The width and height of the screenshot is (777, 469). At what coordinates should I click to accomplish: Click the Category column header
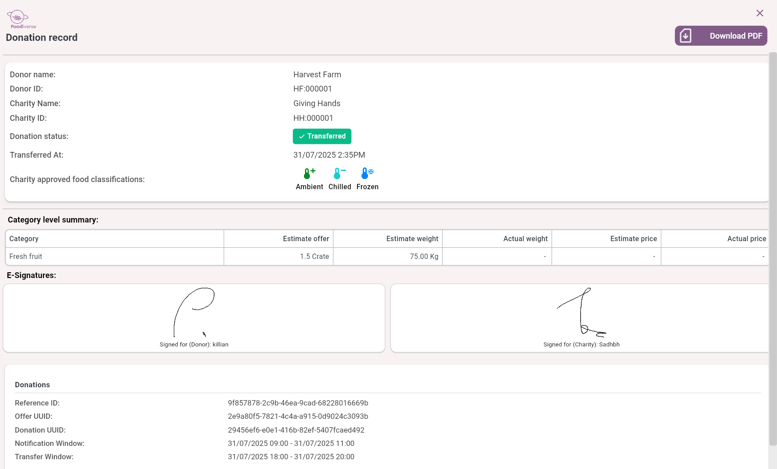click(24, 239)
